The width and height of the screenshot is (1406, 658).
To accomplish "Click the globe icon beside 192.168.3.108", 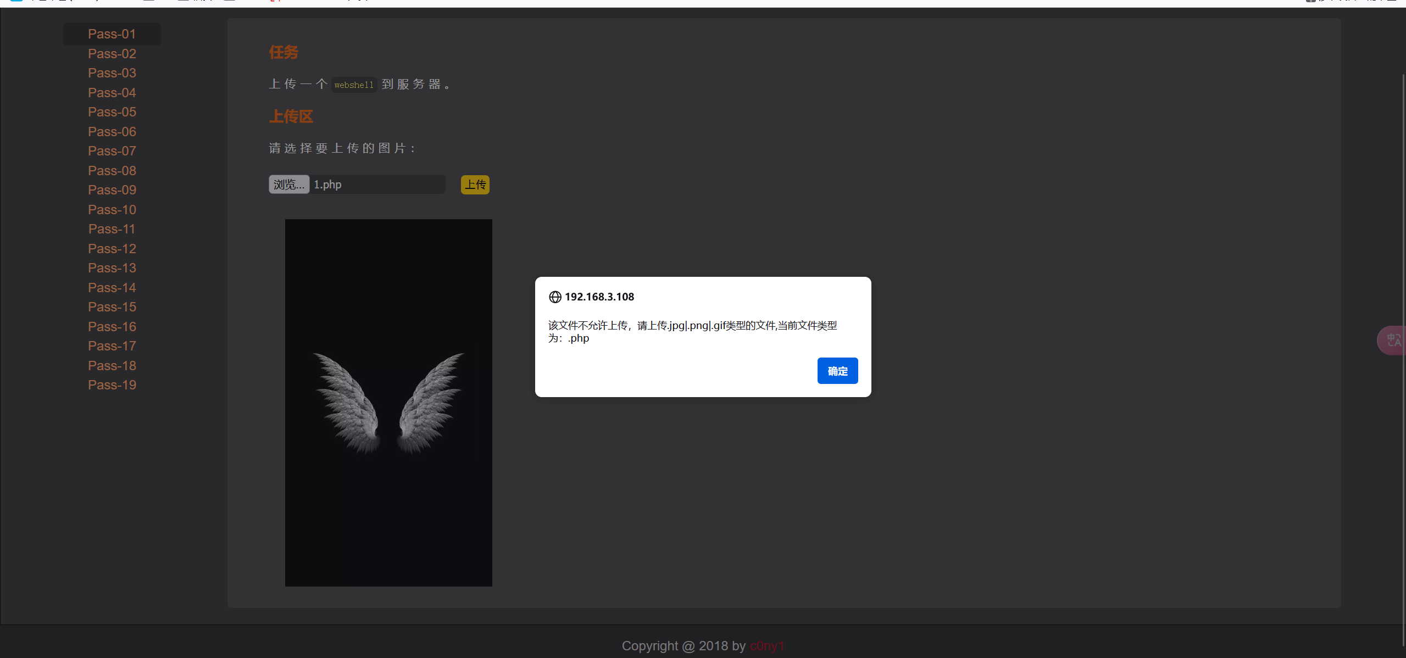I will (555, 297).
